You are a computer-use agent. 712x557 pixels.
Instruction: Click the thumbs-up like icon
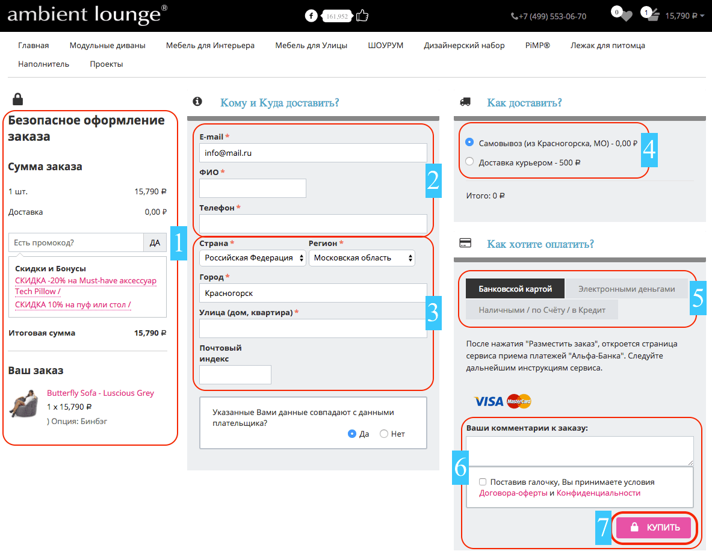tap(362, 16)
